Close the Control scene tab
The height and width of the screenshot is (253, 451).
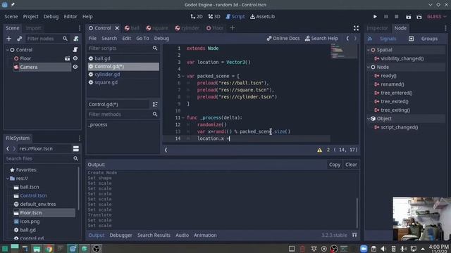(117, 28)
